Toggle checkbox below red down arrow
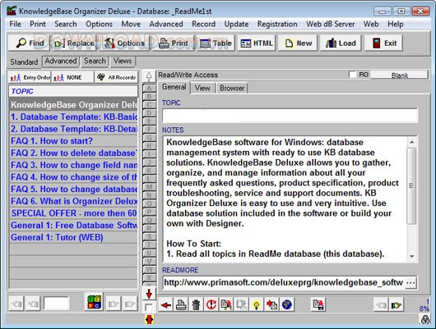The height and width of the screenshot is (329, 436). pyautogui.click(x=149, y=308)
